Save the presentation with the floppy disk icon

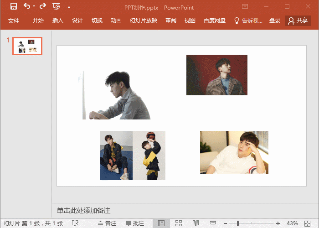(x=14, y=6)
